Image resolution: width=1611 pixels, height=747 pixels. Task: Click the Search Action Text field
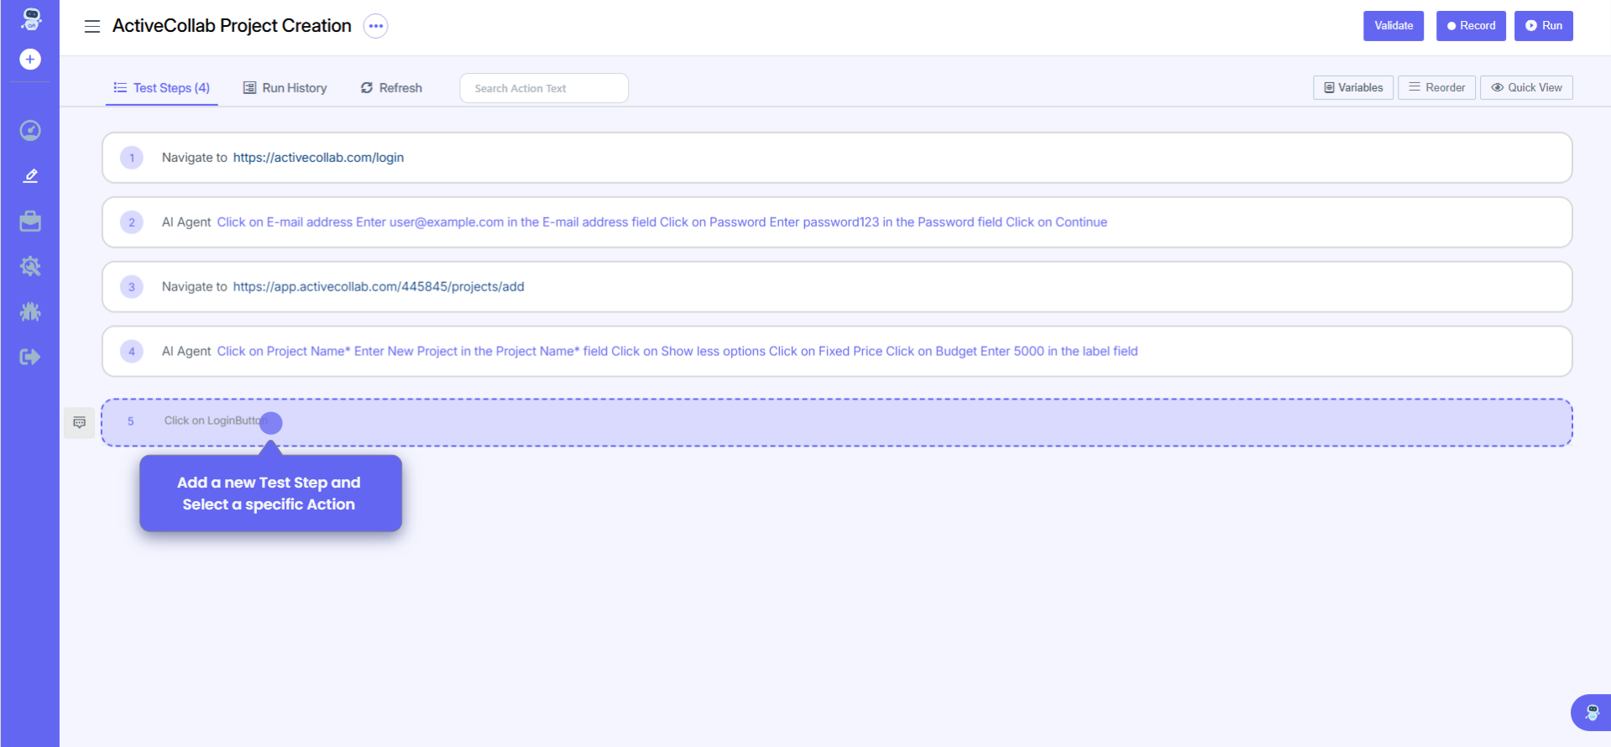tap(544, 88)
